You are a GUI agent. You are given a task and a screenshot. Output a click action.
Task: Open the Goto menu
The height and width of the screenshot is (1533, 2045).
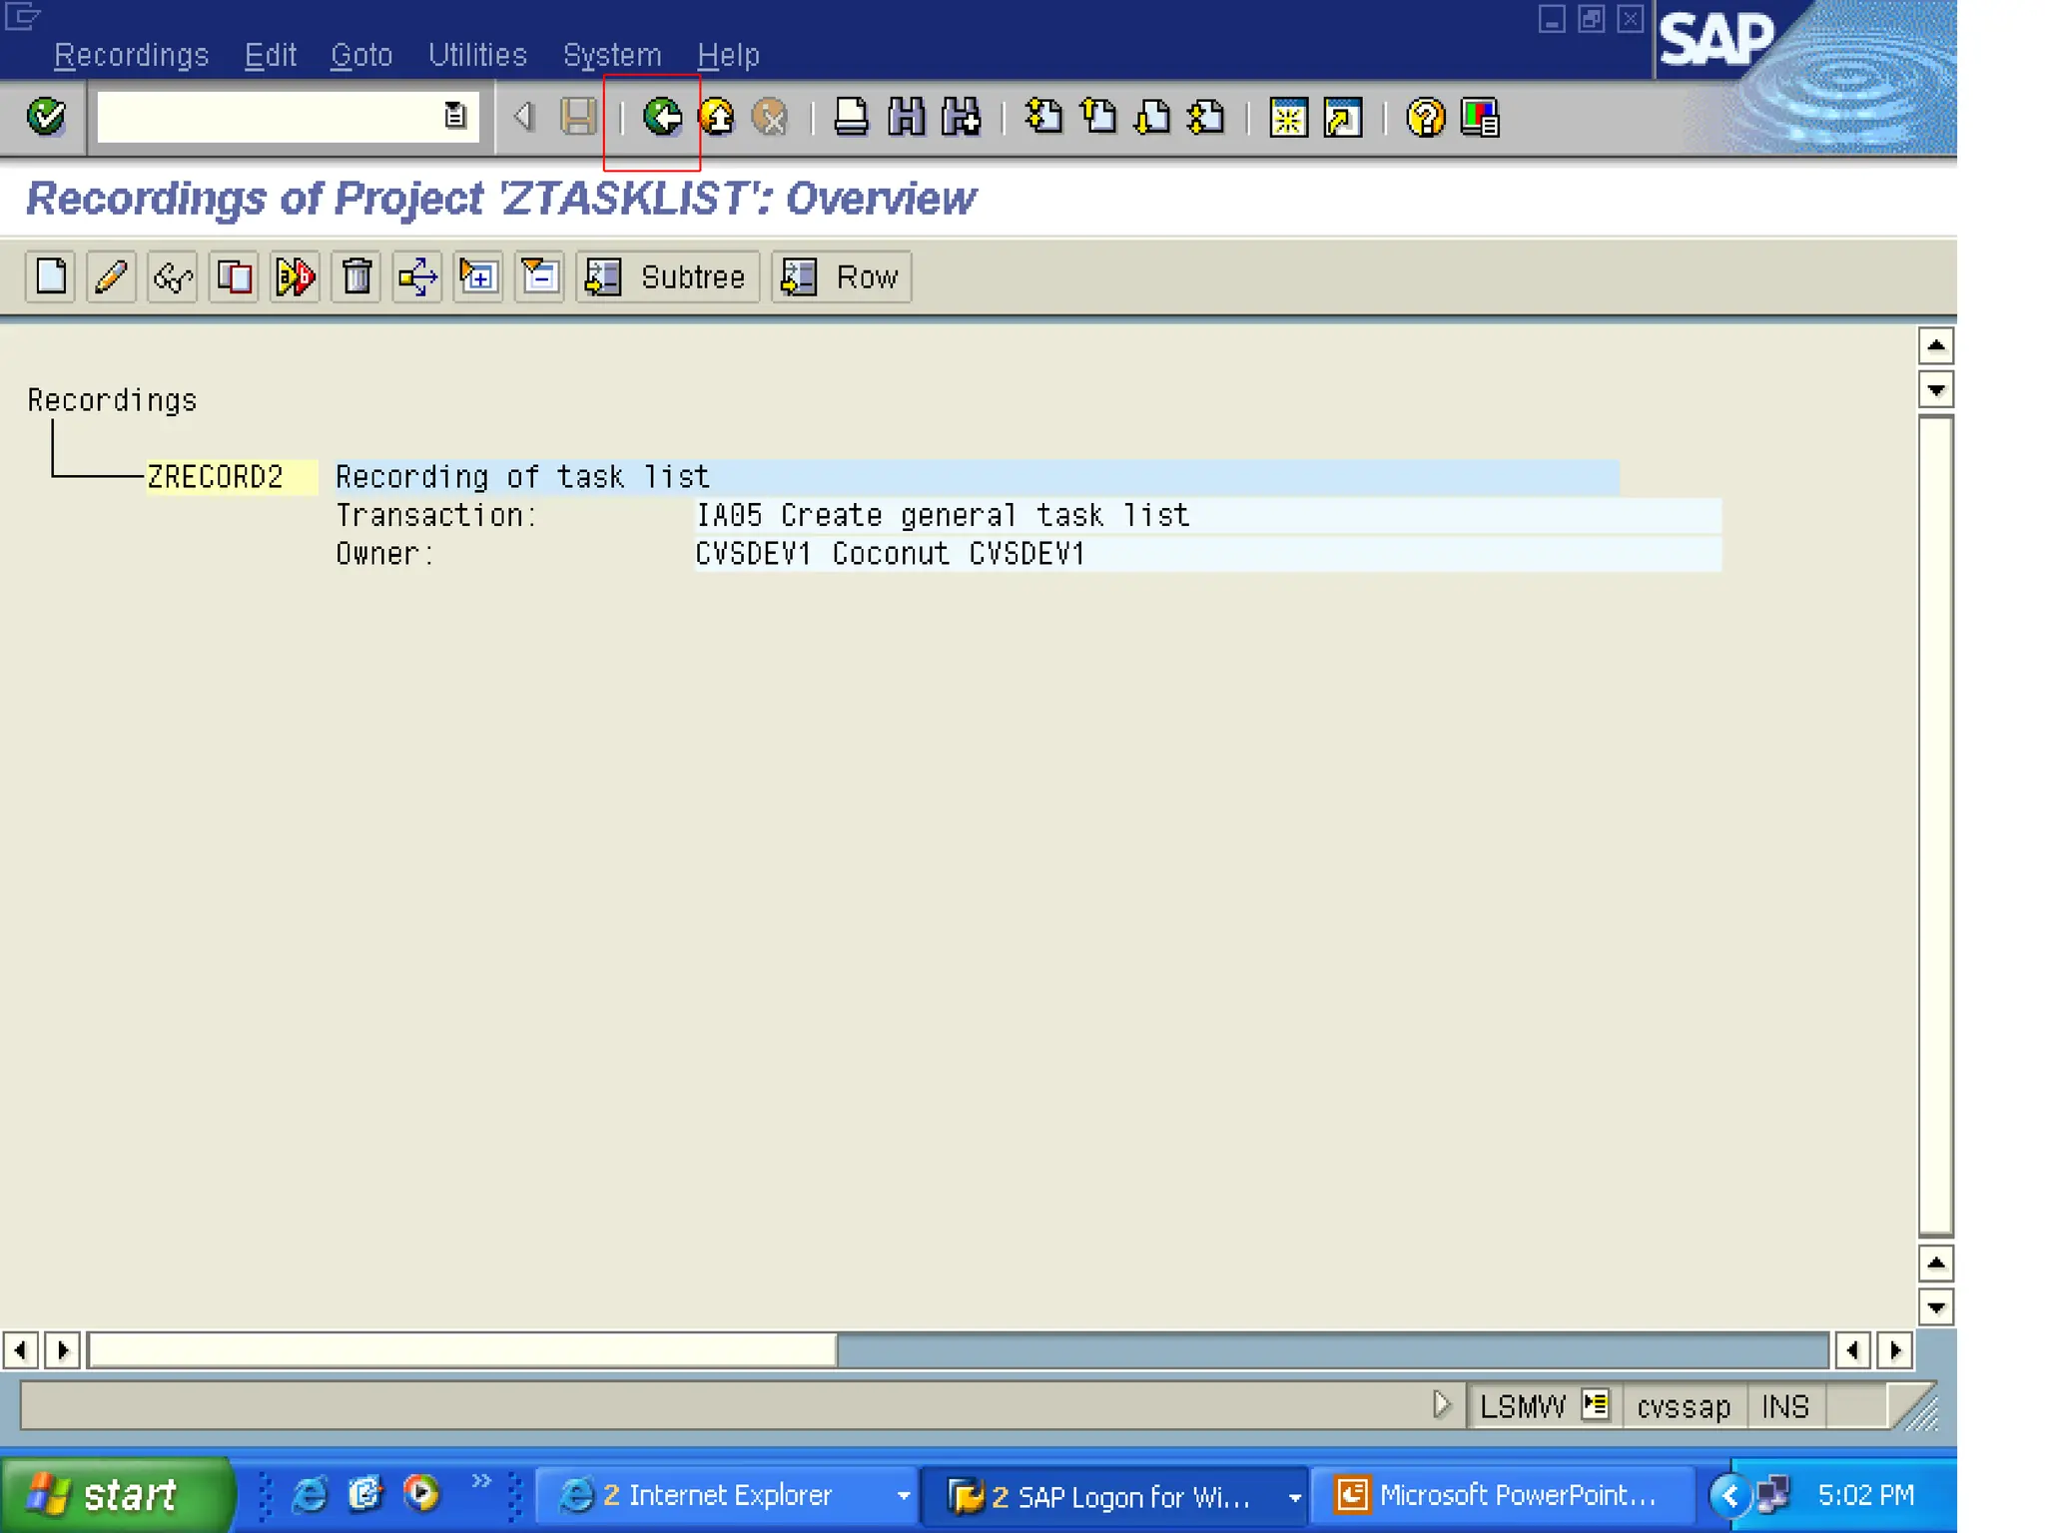pos(360,55)
